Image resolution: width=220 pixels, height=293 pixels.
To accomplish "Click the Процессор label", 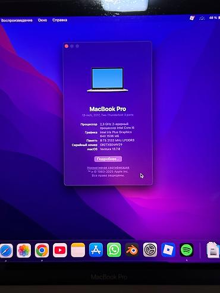I will 89,124.
